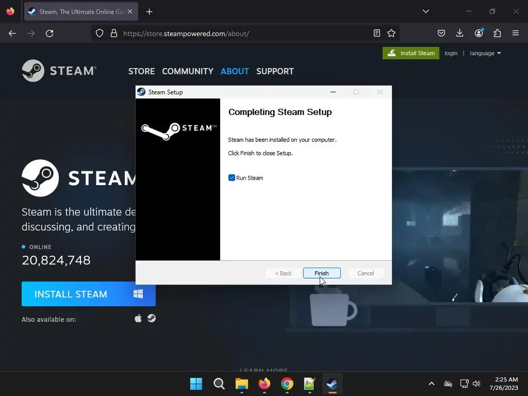The image size is (528, 396).
Task: Click the tracking protection shield icon
Action: coord(100,34)
